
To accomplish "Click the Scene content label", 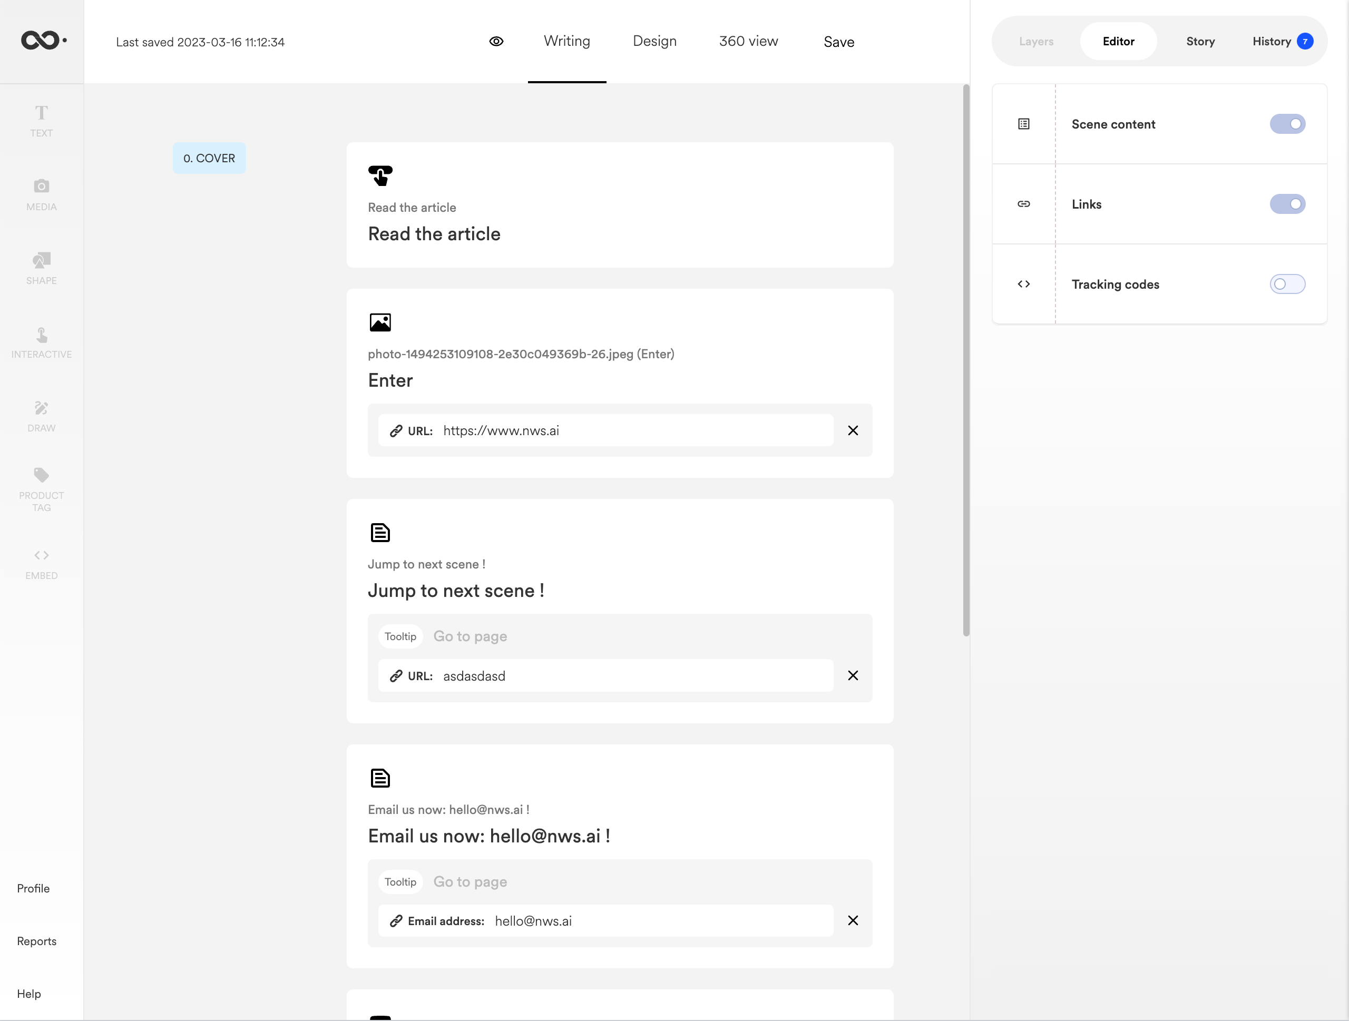I will pyautogui.click(x=1113, y=124).
